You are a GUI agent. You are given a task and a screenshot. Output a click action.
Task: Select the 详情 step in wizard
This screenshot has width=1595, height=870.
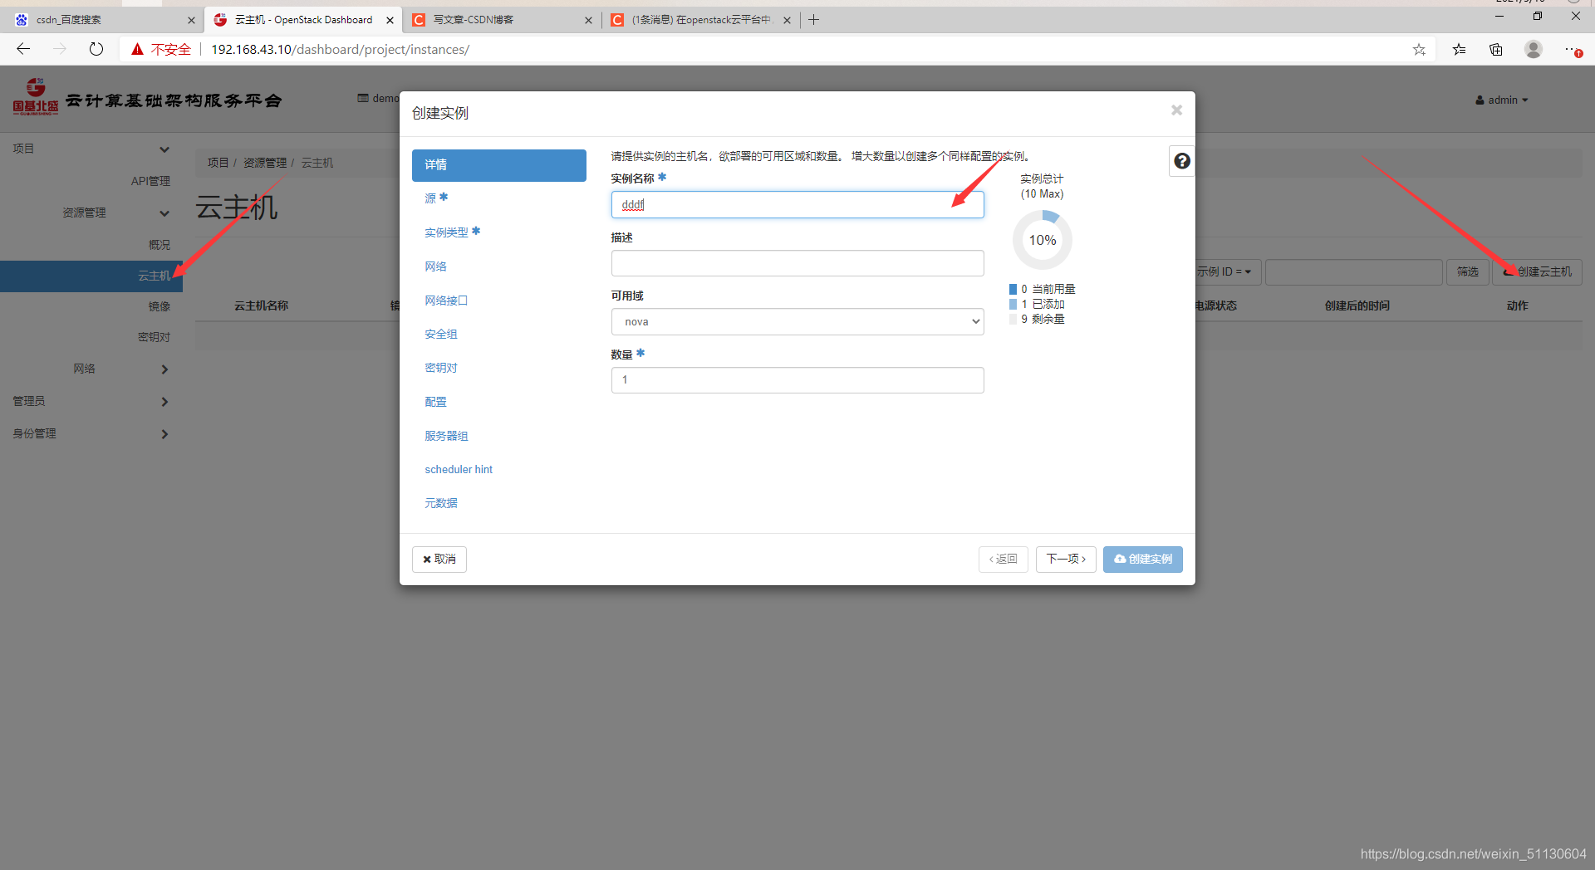pos(498,165)
